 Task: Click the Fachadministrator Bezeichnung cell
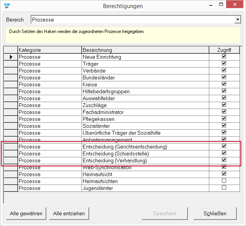coord(145,112)
